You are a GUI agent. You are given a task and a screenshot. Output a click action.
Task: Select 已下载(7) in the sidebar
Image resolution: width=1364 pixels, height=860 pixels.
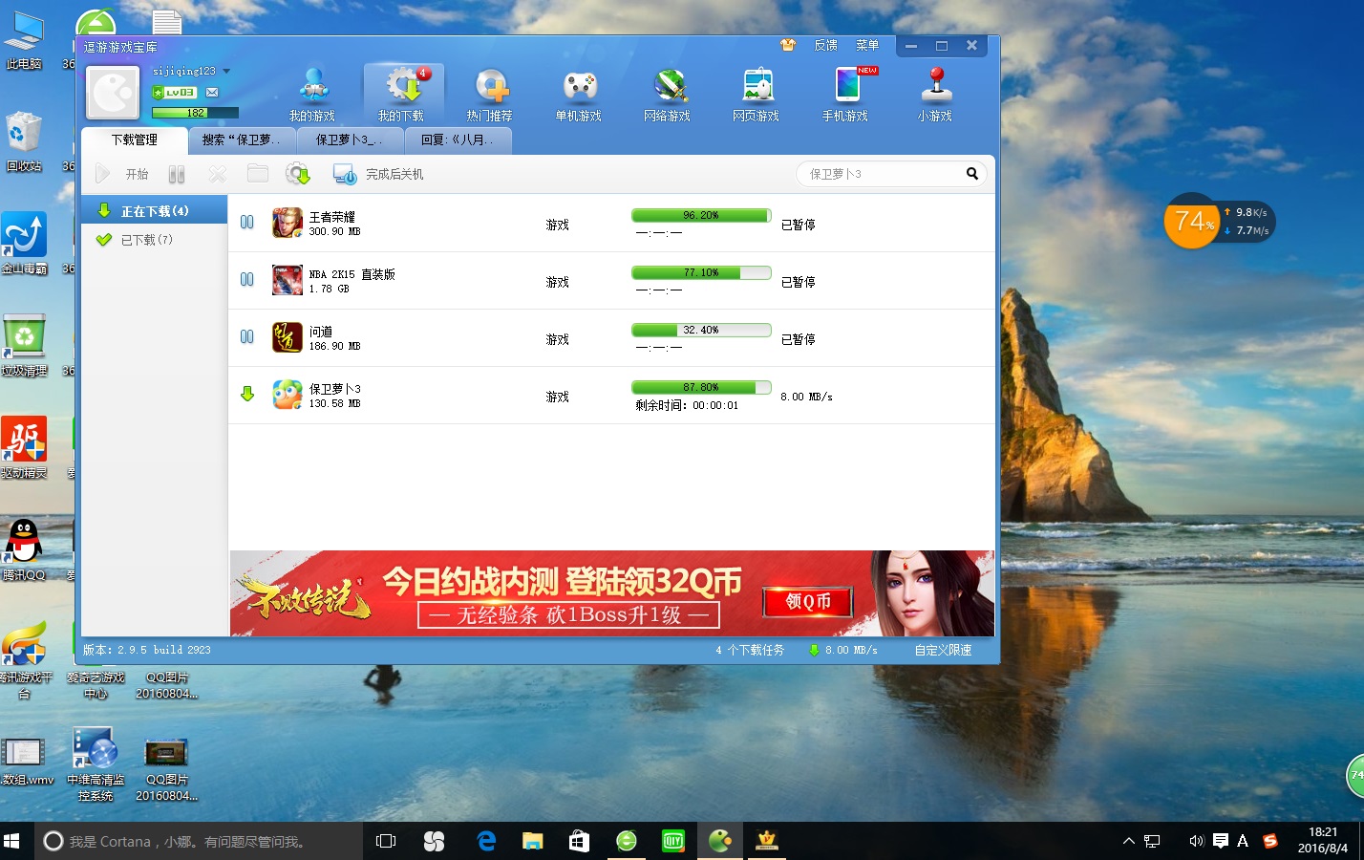(x=154, y=240)
